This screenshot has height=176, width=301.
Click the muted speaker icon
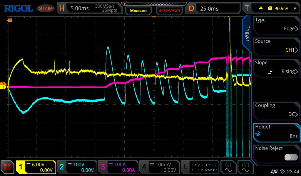pos(283,171)
